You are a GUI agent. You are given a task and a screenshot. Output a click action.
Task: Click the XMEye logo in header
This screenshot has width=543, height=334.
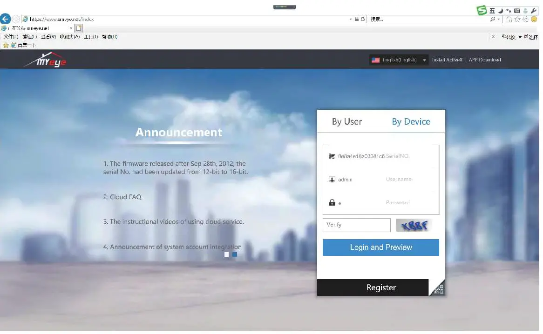(45, 60)
